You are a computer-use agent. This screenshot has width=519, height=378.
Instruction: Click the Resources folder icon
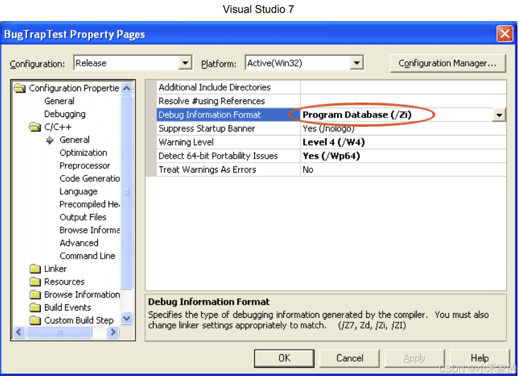point(35,281)
